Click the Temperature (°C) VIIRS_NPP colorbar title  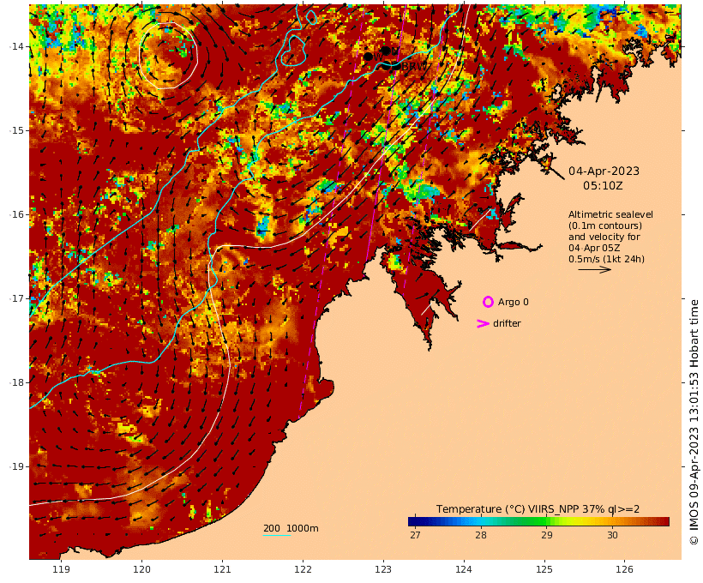click(x=538, y=509)
